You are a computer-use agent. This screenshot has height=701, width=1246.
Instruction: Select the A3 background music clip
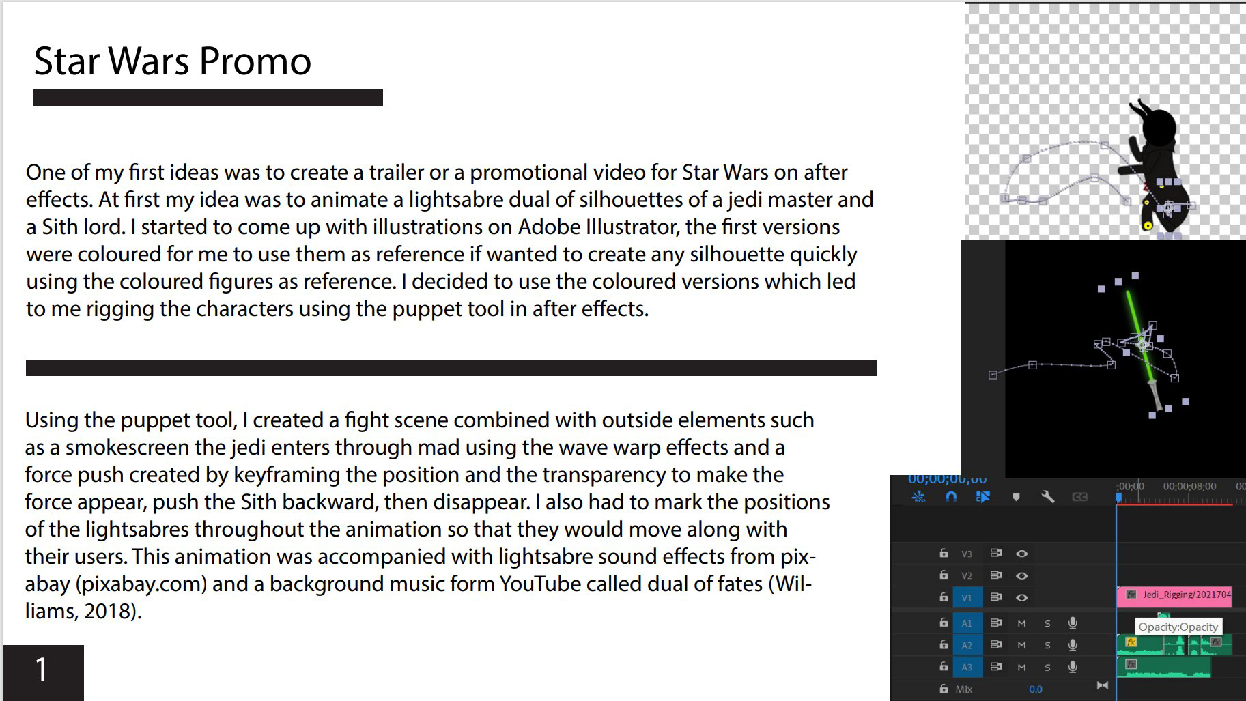point(1163,667)
